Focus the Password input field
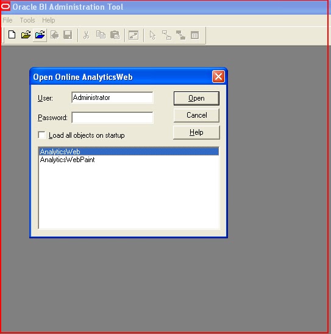 click(112, 118)
